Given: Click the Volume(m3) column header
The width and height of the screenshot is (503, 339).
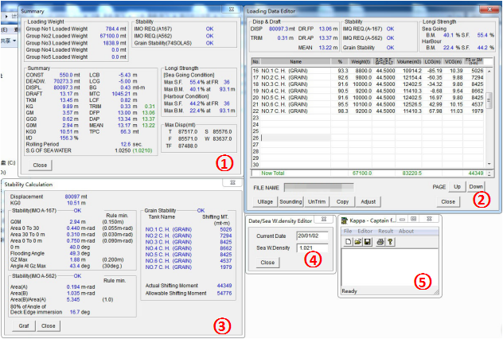Looking at the screenshot, I should pyautogui.click(x=409, y=61).
